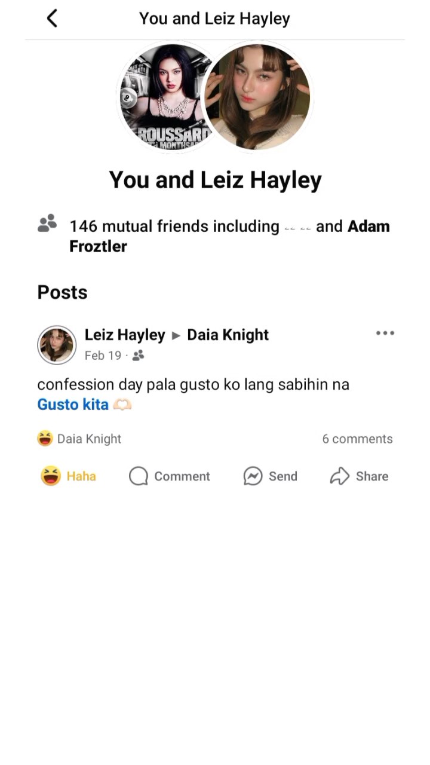Viewport: 430px width, 765px height.
Task: Tap the back arrow in the header
Action: tap(52, 19)
